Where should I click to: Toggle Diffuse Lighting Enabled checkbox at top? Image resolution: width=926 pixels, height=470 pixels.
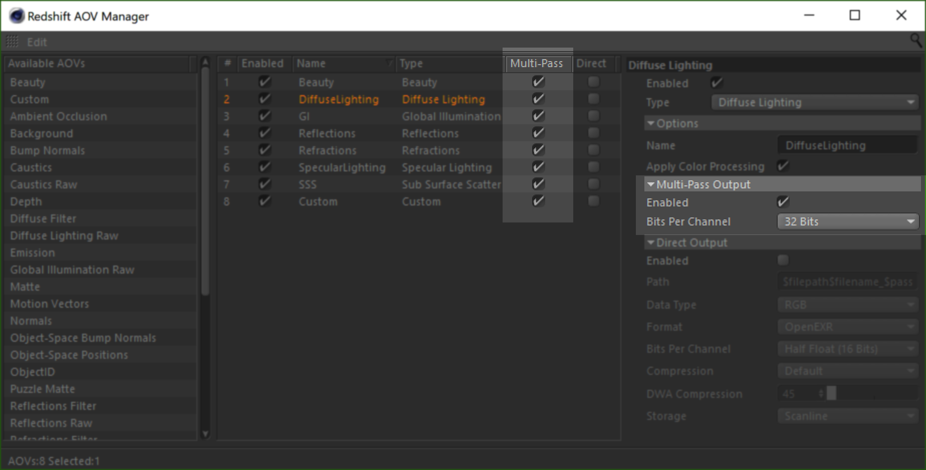coord(717,83)
